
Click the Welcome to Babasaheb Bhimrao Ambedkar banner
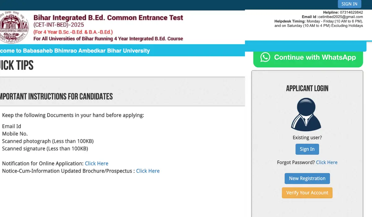click(x=74, y=51)
